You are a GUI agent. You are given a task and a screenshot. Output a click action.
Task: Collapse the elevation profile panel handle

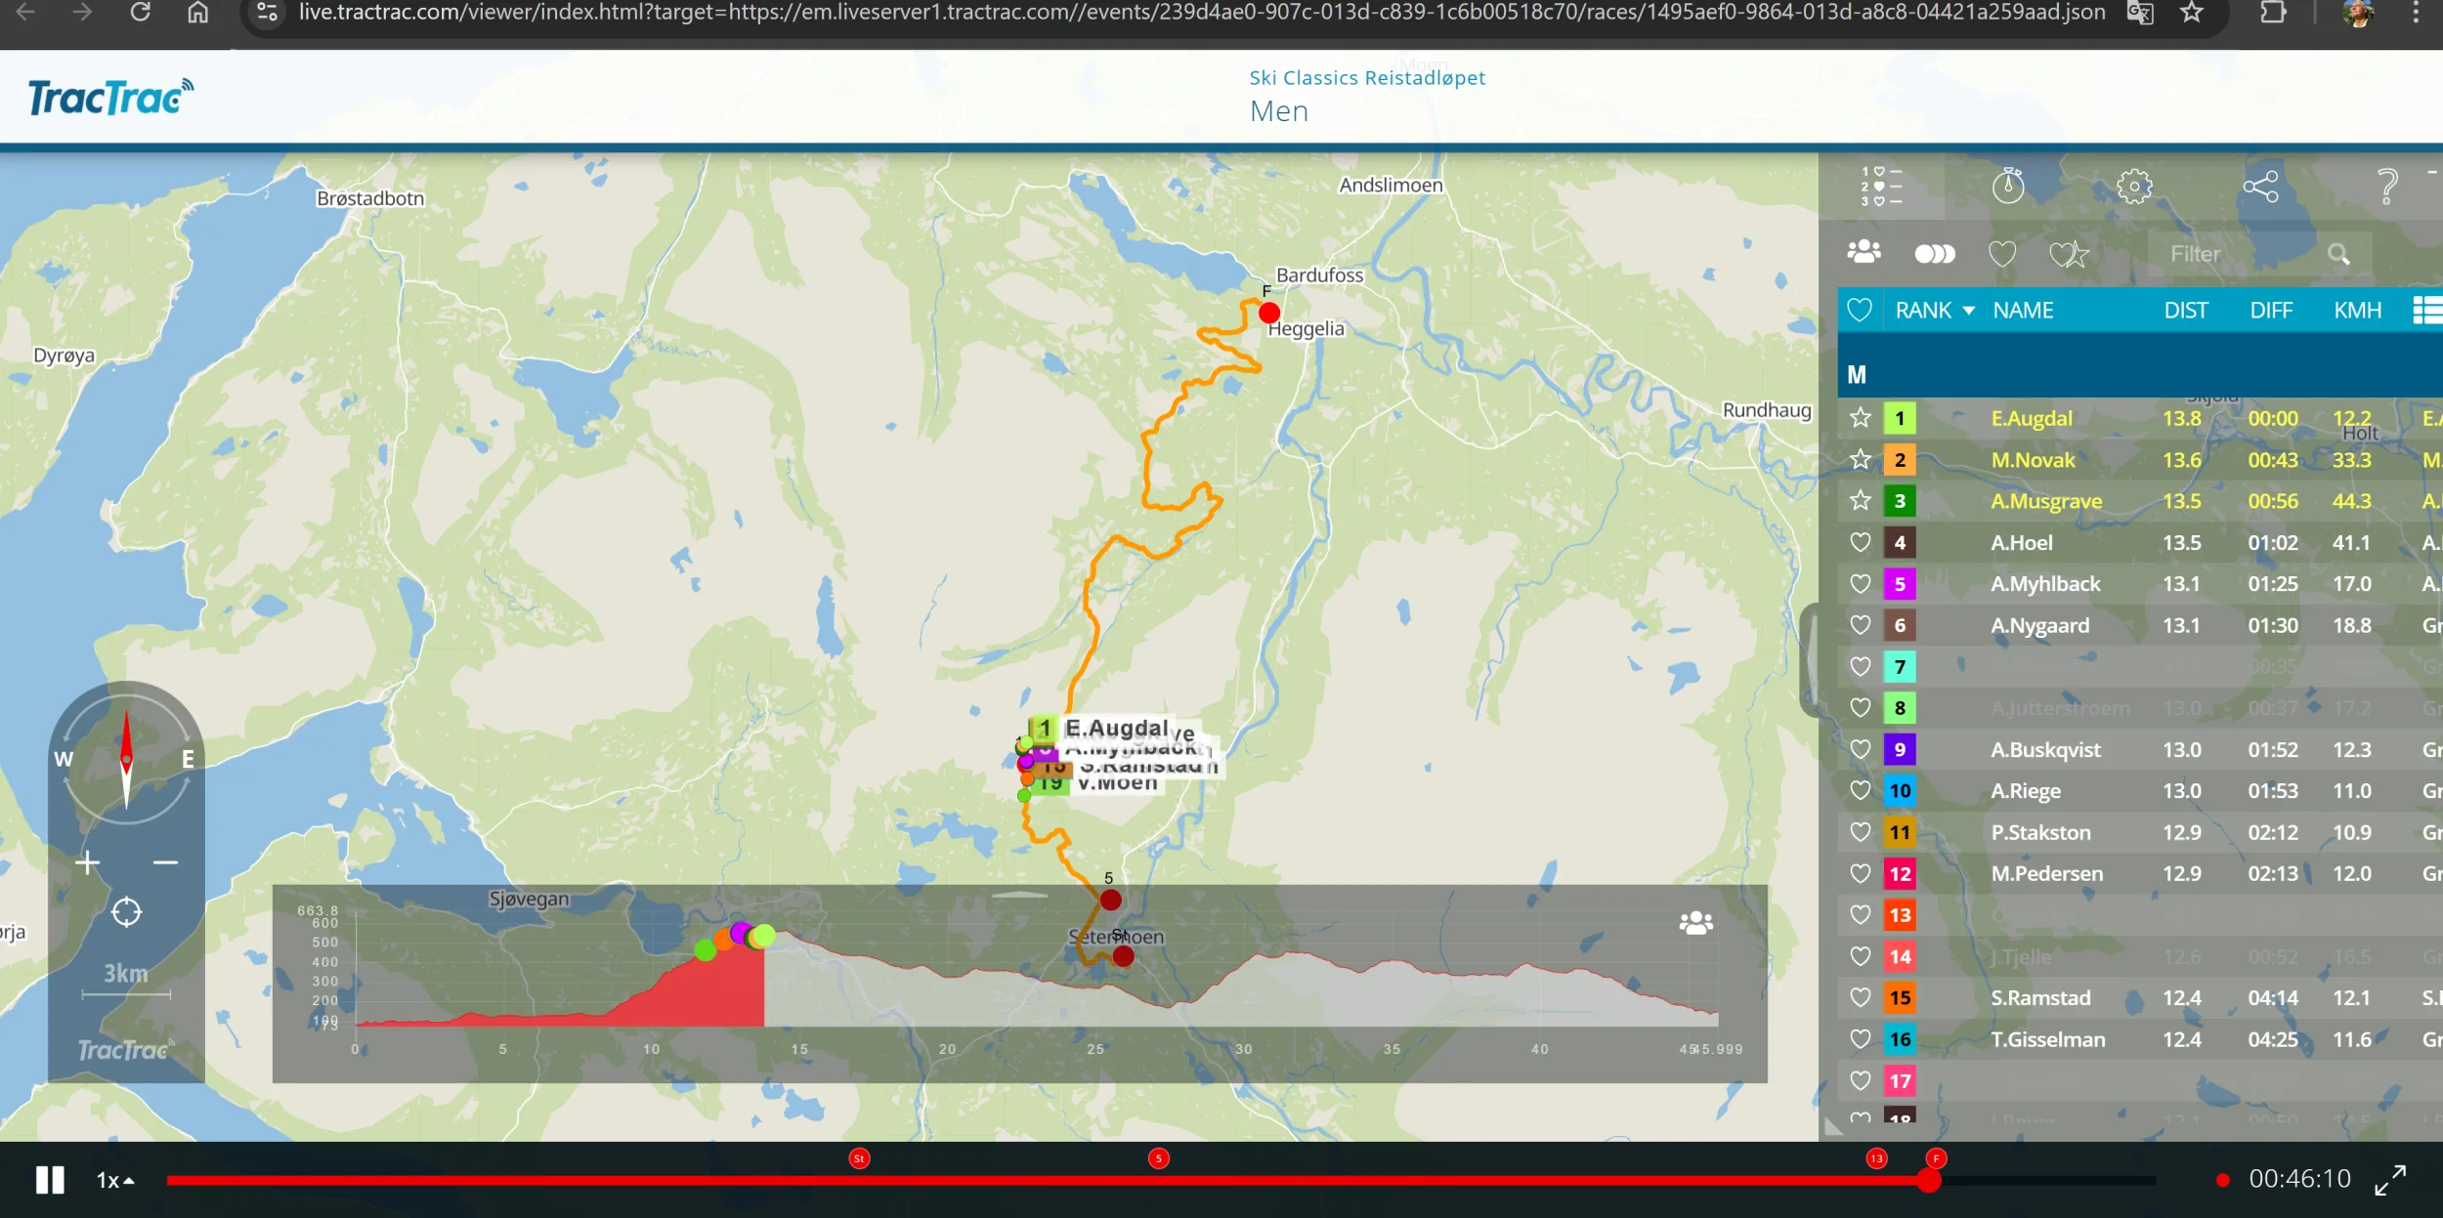coord(1019,894)
